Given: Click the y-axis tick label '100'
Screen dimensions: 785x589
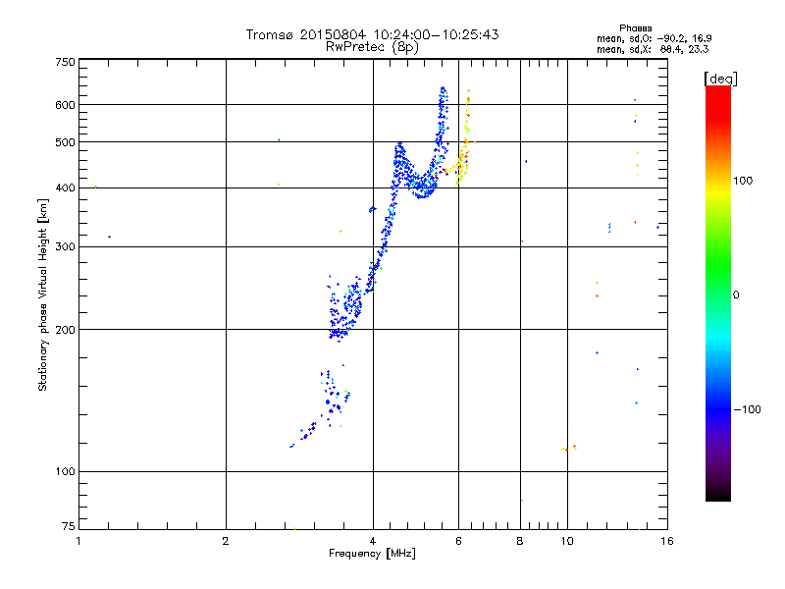Looking at the screenshot, I should click(x=65, y=472).
